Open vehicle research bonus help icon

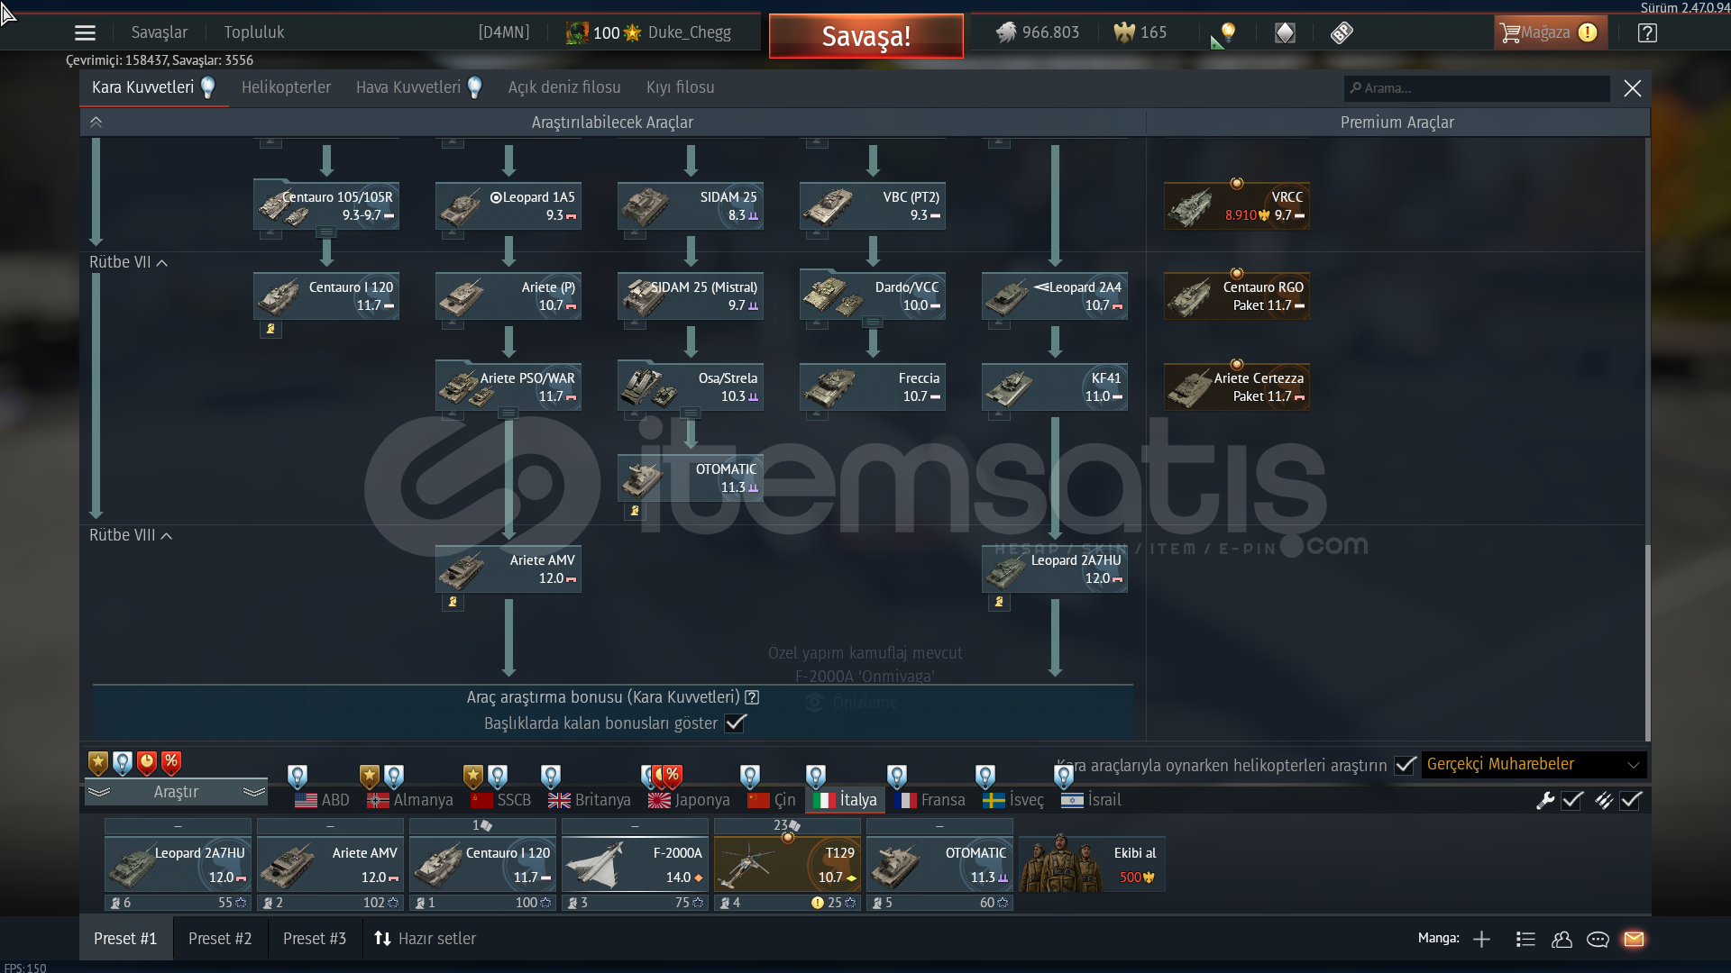753,697
